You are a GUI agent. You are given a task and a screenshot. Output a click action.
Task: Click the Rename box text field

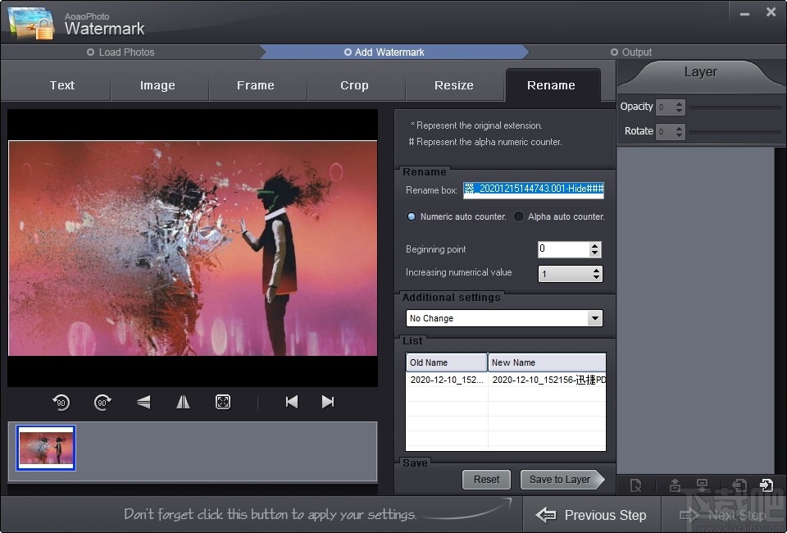[534, 189]
